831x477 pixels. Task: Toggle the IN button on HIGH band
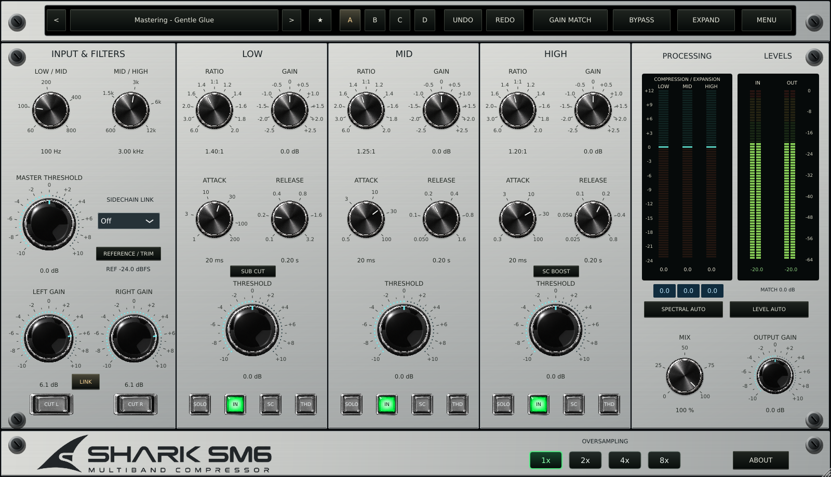(539, 404)
